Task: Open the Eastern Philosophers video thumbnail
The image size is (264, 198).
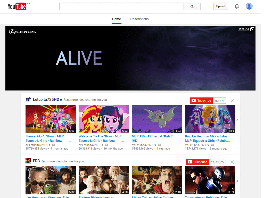Action: click(x=104, y=180)
